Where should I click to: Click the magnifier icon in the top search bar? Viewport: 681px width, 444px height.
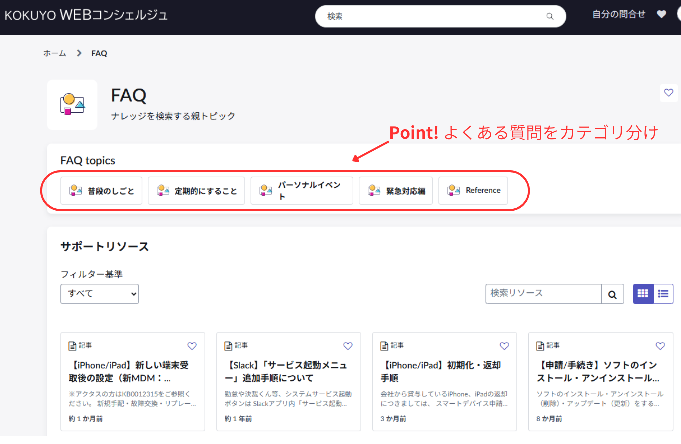pos(550,16)
